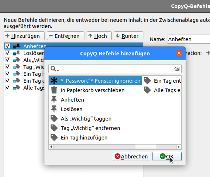The height and width of the screenshot is (177, 210).
Task: Click the Name field containing Anheften
Action: tap(189, 39)
